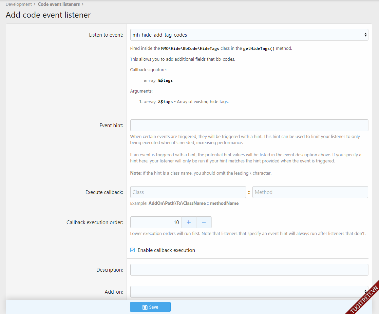379x314 pixels.
Task: Click the Event hint text field
Action: click(x=249, y=125)
